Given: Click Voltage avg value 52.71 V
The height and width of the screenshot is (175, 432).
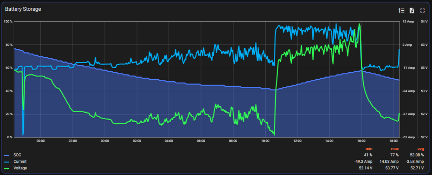Looking at the screenshot, I should 417,168.
